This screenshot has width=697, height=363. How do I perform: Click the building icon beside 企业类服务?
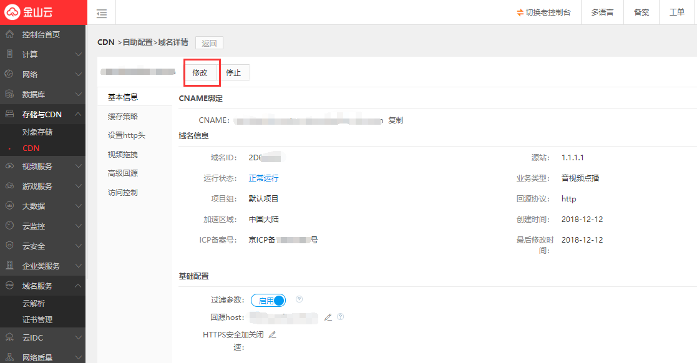pyautogui.click(x=9, y=266)
